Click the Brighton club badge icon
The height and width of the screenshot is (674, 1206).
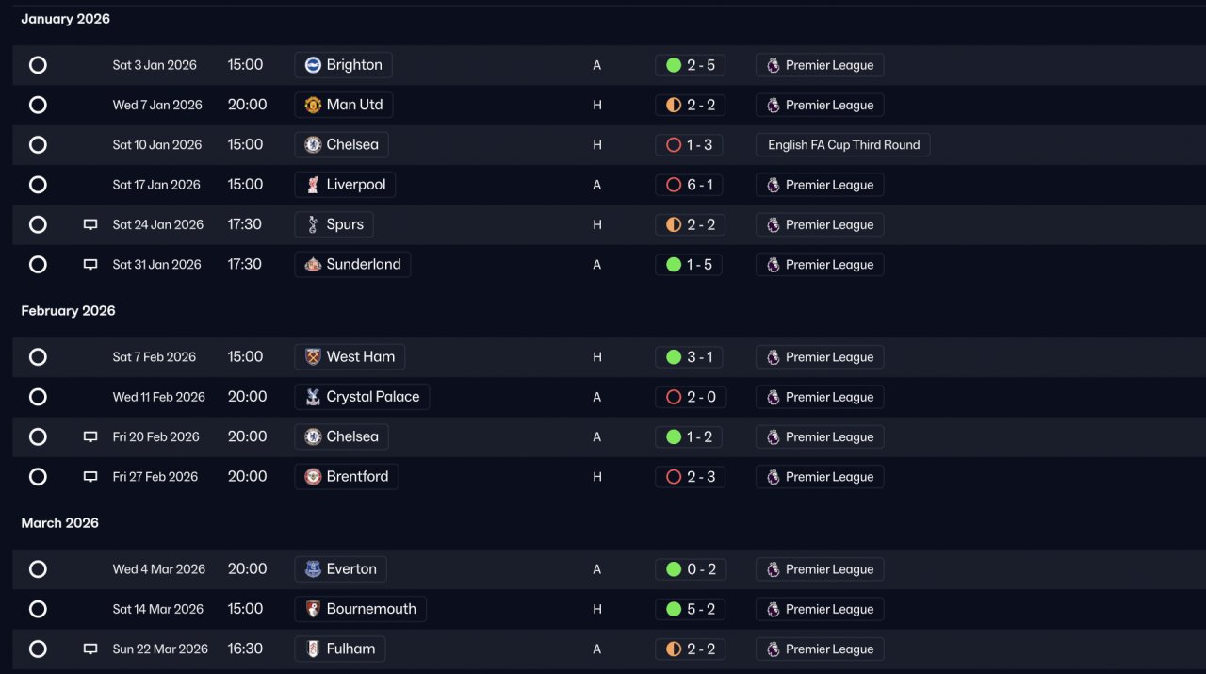tap(313, 65)
